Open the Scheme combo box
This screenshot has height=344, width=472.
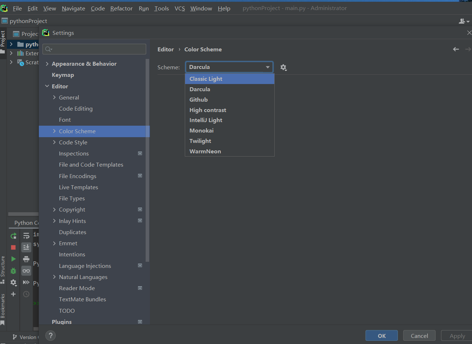coord(229,67)
